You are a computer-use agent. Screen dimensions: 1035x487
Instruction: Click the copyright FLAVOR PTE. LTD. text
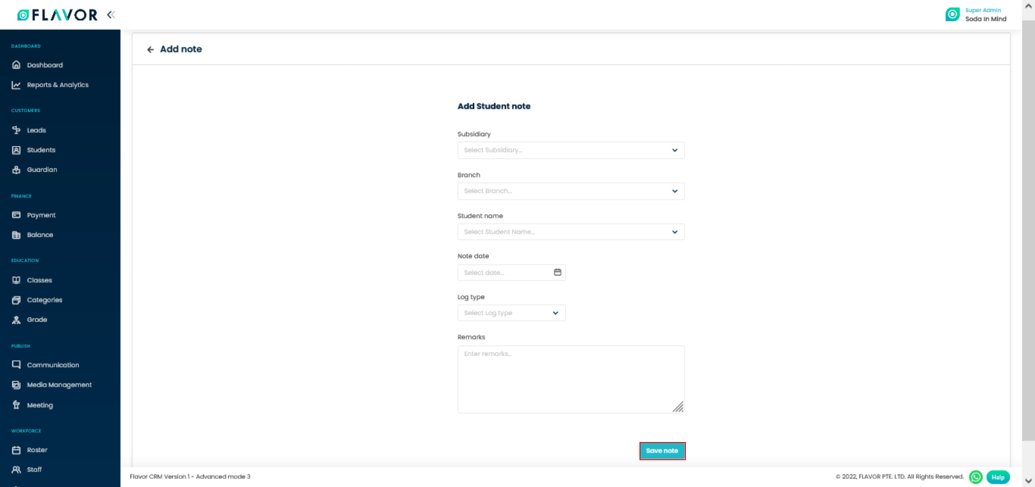(x=899, y=477)
